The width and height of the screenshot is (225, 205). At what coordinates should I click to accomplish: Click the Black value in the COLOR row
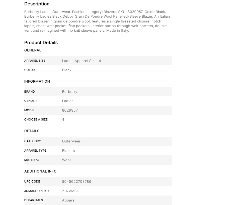tap(67, 70)
